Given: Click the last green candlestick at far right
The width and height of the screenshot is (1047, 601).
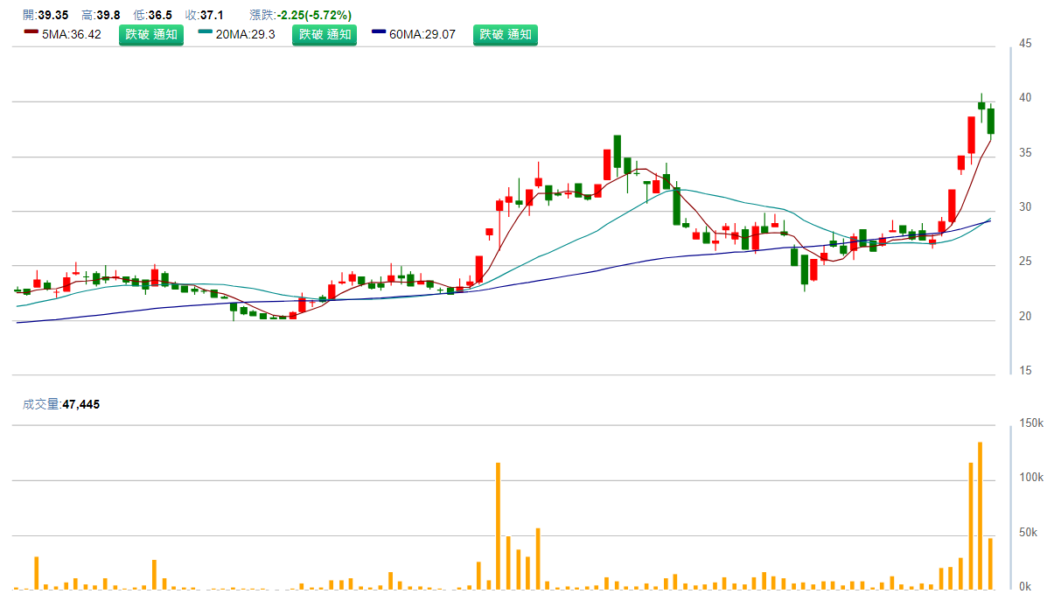Looking at the screenshot, I should point(991,121).
